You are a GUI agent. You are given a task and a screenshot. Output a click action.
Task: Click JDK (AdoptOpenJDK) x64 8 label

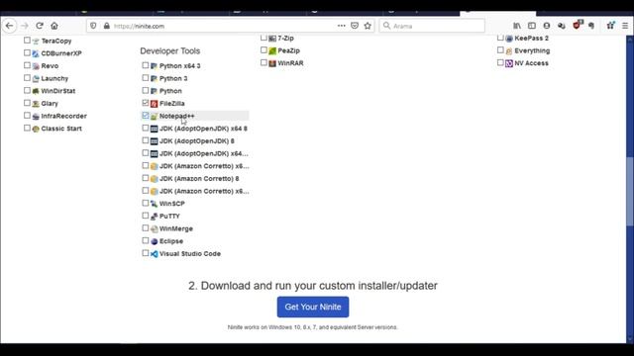pyautogui.click(x=203, y=129)
